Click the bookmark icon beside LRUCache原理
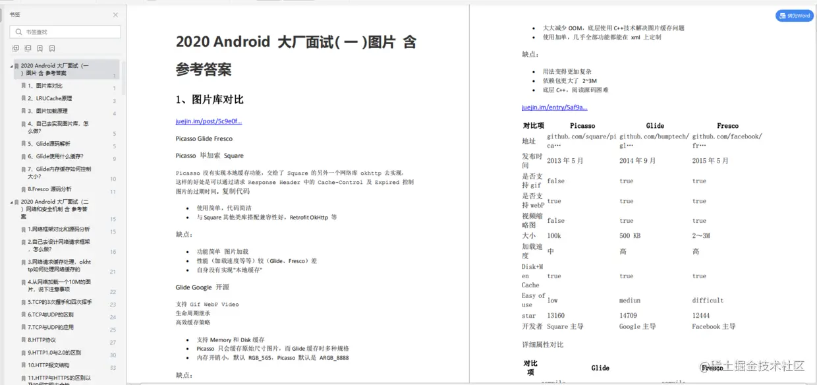817x385 pixels. (24, 98)
